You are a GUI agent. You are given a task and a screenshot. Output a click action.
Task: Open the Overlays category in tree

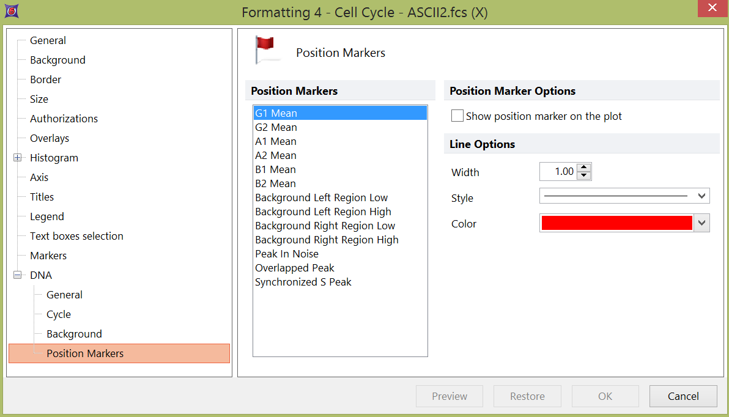(x=50, y=138)
